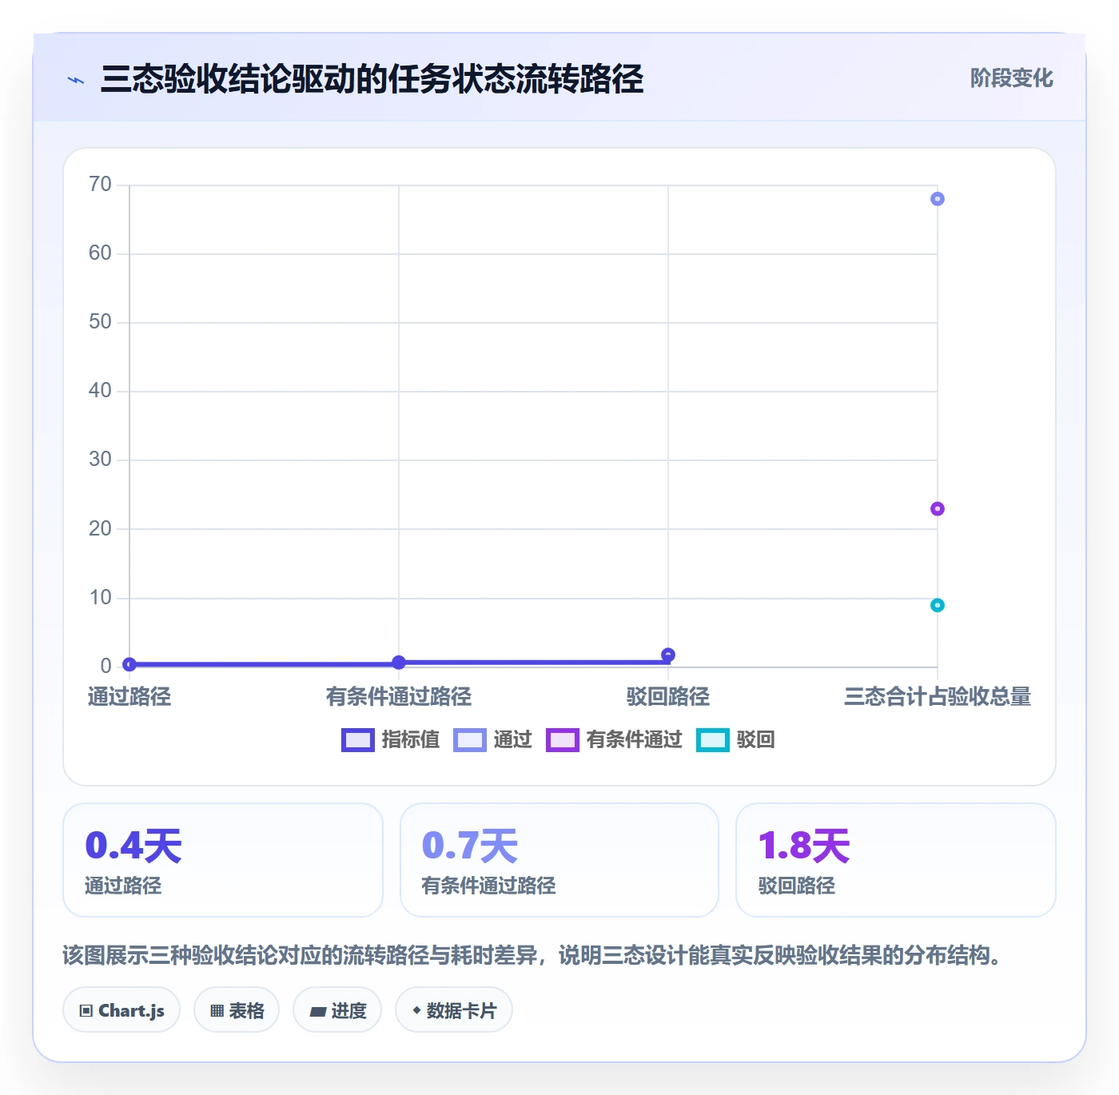Click the 数据卡片 tag
Screen dimensions: 1119x1095
(x=454, y=1010)
